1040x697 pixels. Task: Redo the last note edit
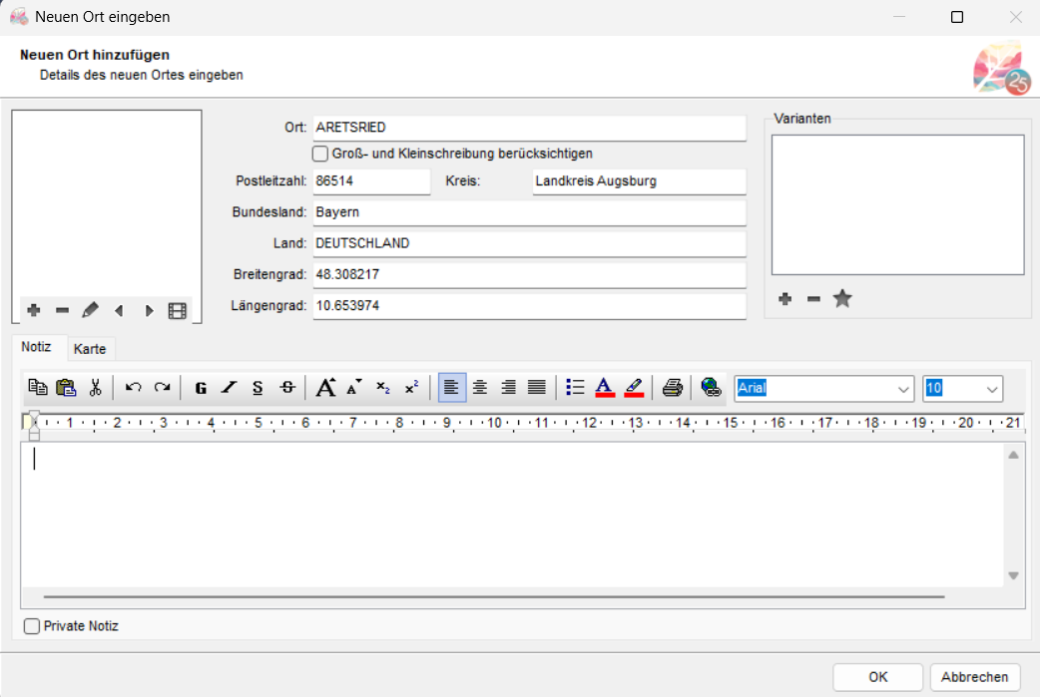[x=162, y=387]
